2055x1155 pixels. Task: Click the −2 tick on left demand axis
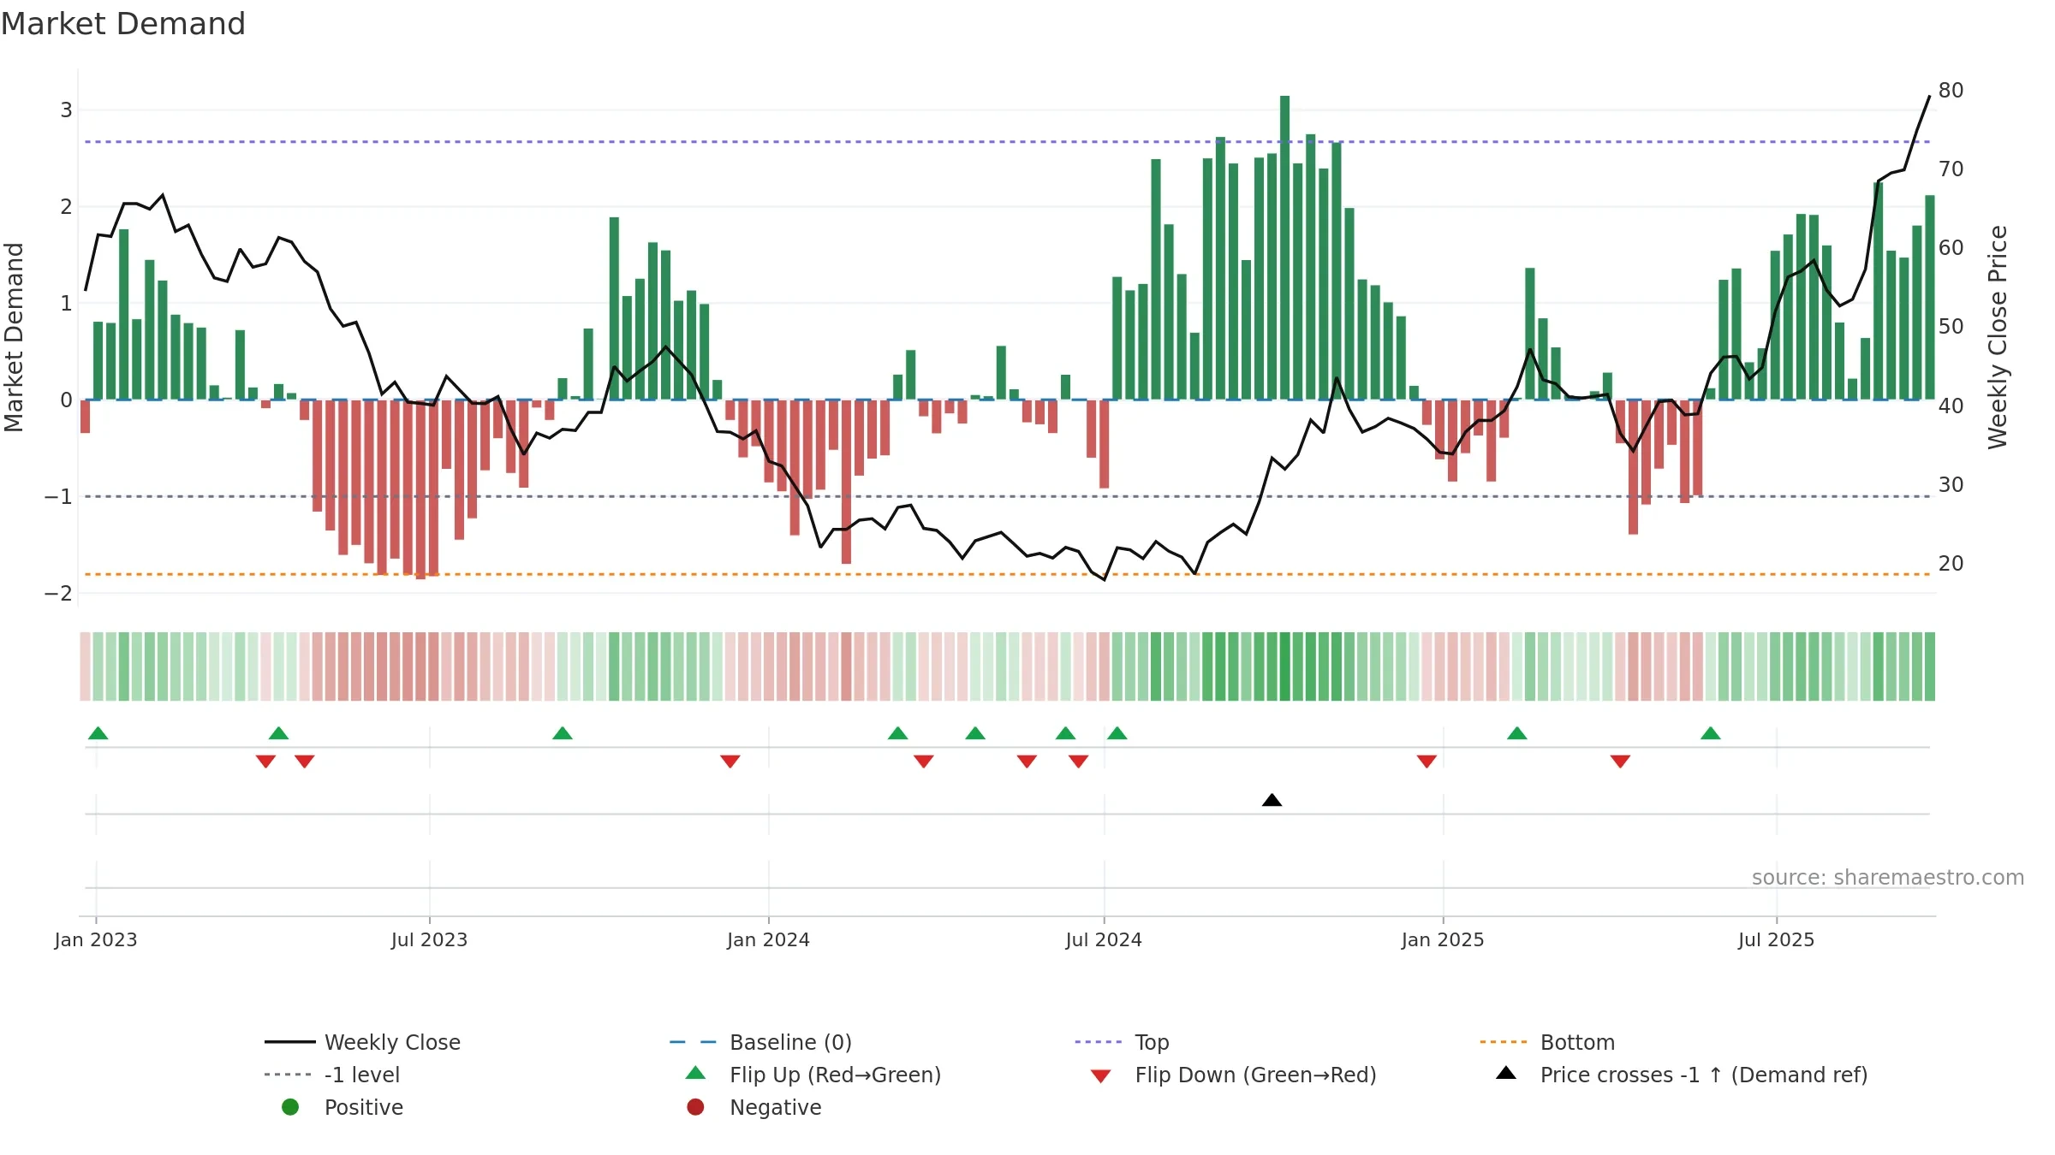(59, 593)
